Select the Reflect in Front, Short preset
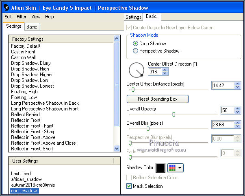Viewport: 245px width, 196px height. (32, 149)
